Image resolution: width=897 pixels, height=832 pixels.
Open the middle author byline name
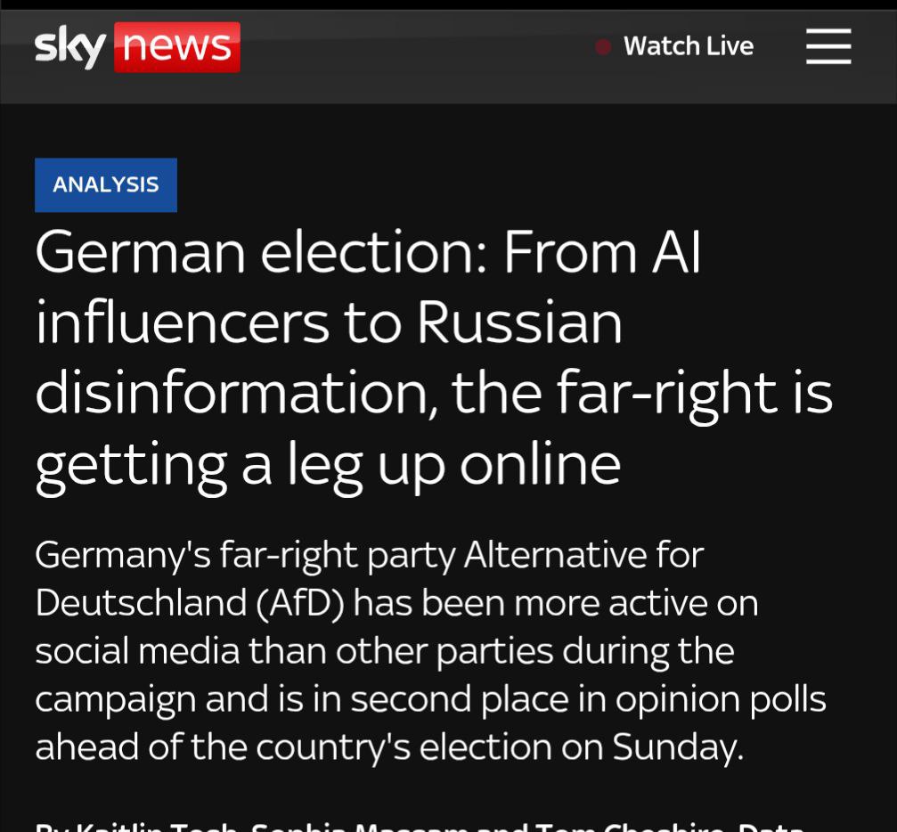tap(361, 828)
